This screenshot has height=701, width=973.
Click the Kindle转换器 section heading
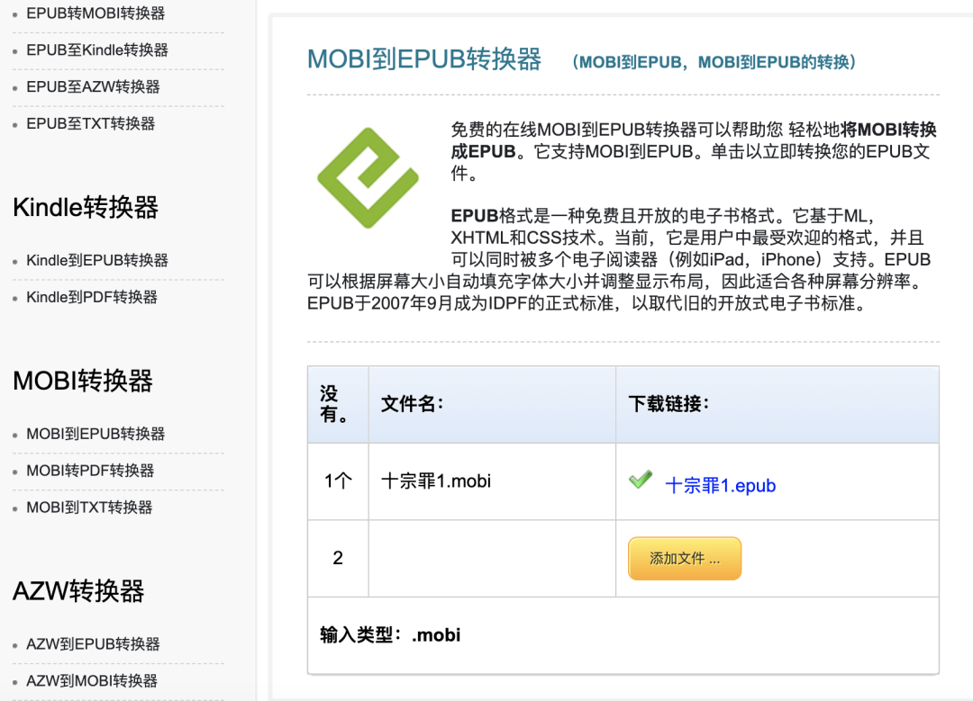(x=84, y=208)
